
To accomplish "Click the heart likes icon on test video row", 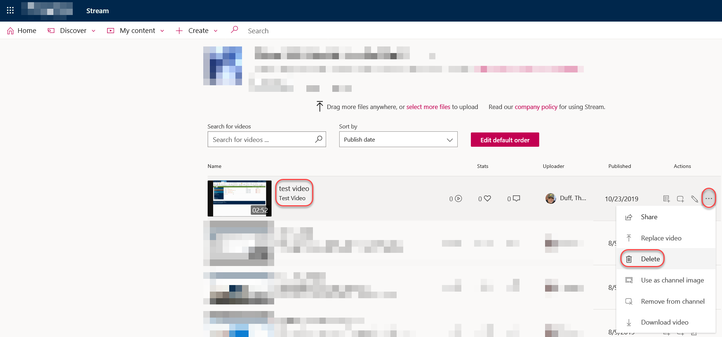I will point(487,198).
